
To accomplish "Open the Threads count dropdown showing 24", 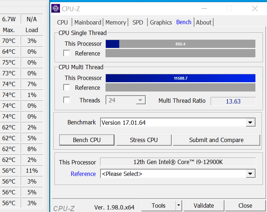I will tap(126, 100).
